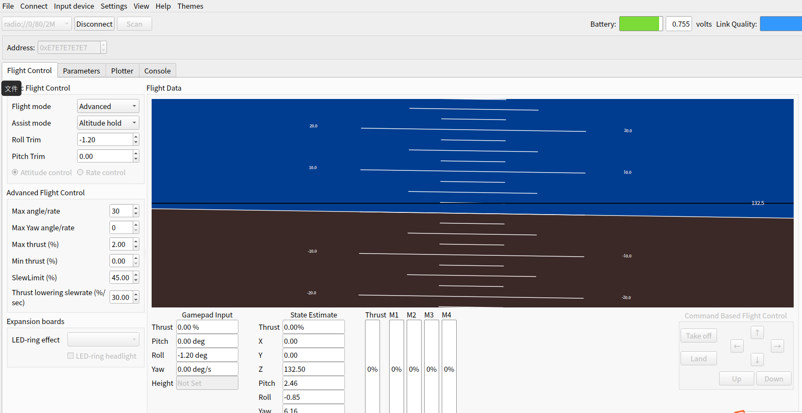Select the Attitude control radio button
The image size is (802, 413).
click(15, 173)
